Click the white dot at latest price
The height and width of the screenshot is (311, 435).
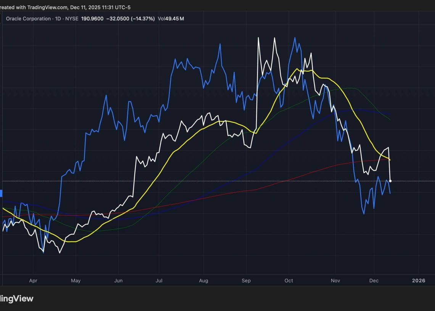point(390,181)
